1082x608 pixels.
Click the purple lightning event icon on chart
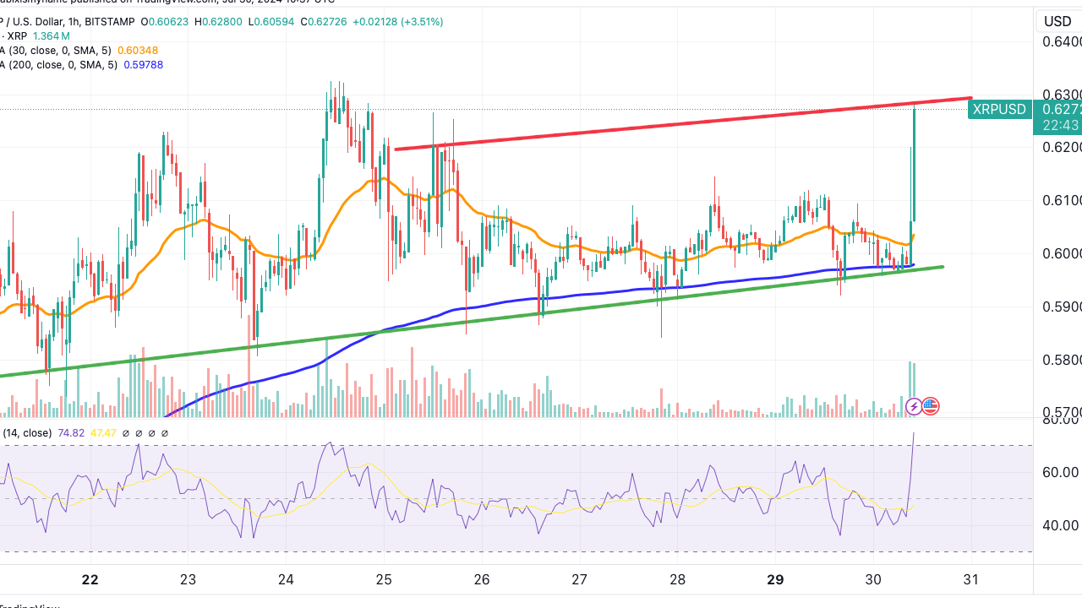(x=914, y=407)
